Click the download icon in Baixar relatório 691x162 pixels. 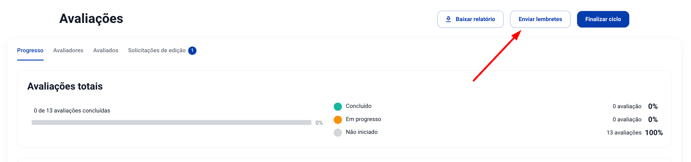pyautogui.click(x=448, y=19)
